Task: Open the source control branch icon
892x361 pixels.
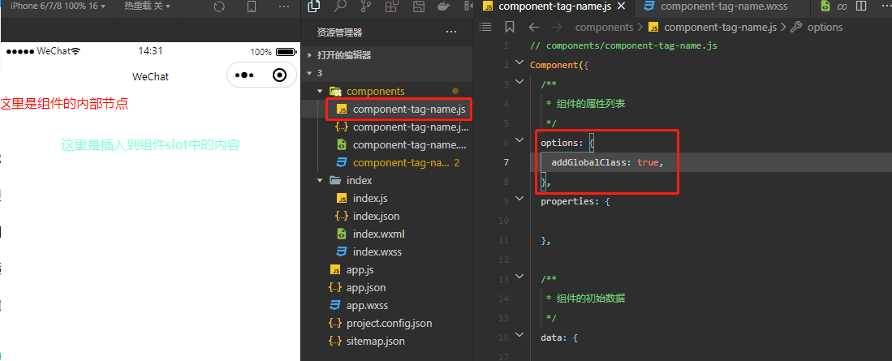Action: [366, 6]
